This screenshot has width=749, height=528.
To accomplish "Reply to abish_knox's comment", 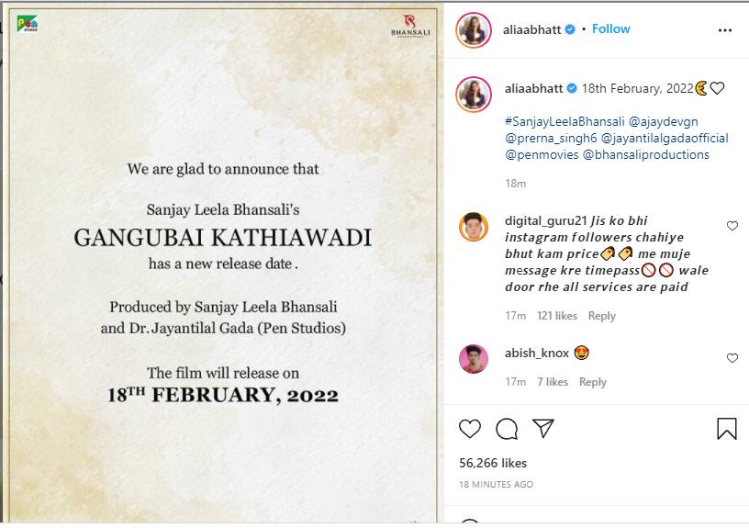I will point(592,382).
